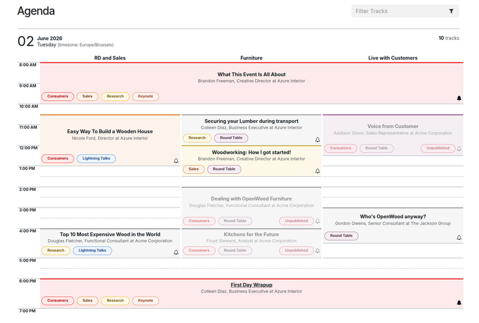Click Research tag on Top 10 Most Expensive Wood
The image size is (479, 323).
click(56, 251)
